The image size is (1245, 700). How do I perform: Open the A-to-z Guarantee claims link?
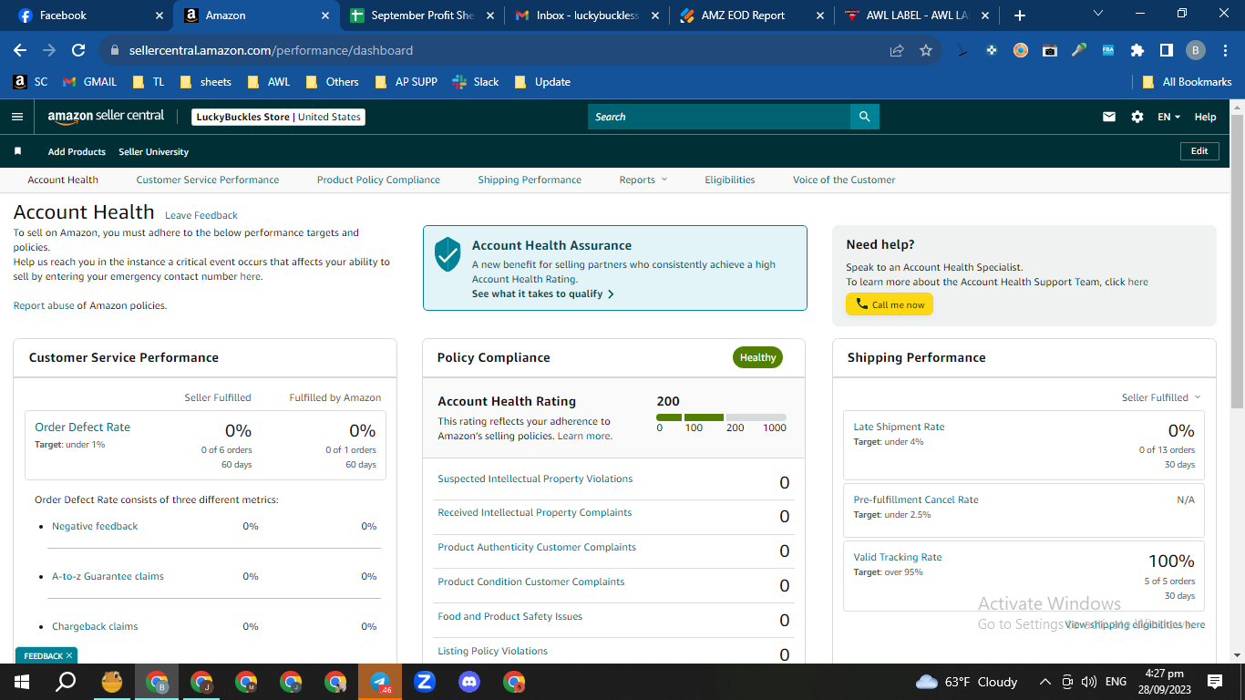point(108,576)
